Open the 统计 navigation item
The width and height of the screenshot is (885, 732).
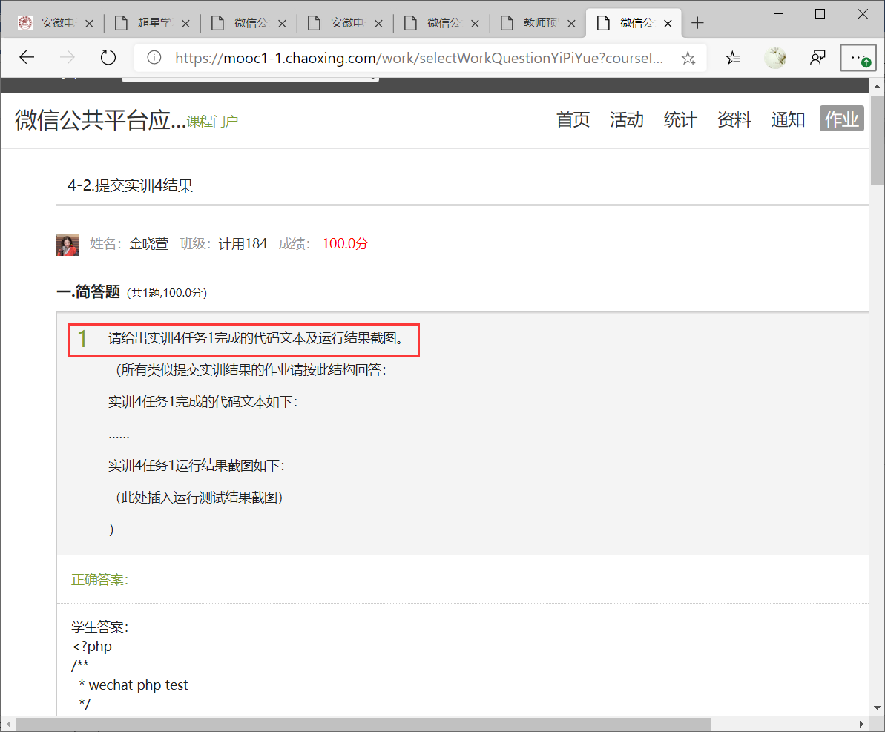pos(680,119)
